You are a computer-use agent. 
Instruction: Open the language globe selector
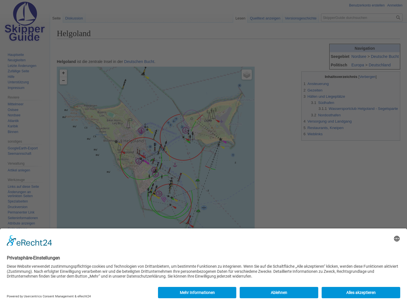coord(397,239)
